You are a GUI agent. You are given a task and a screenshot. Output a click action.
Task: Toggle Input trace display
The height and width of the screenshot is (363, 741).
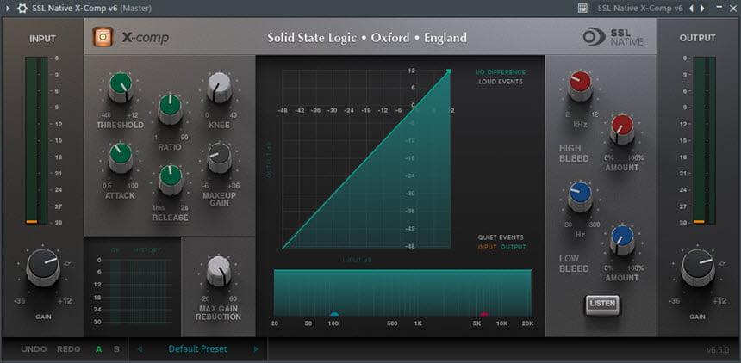pos(487,247)
